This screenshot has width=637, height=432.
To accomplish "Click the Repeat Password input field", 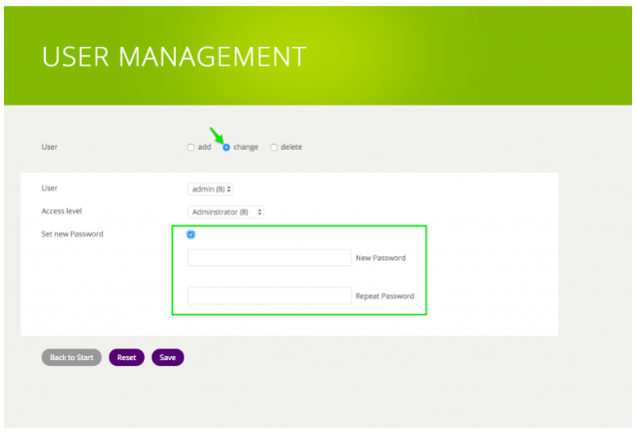I will tap(270, 296).
